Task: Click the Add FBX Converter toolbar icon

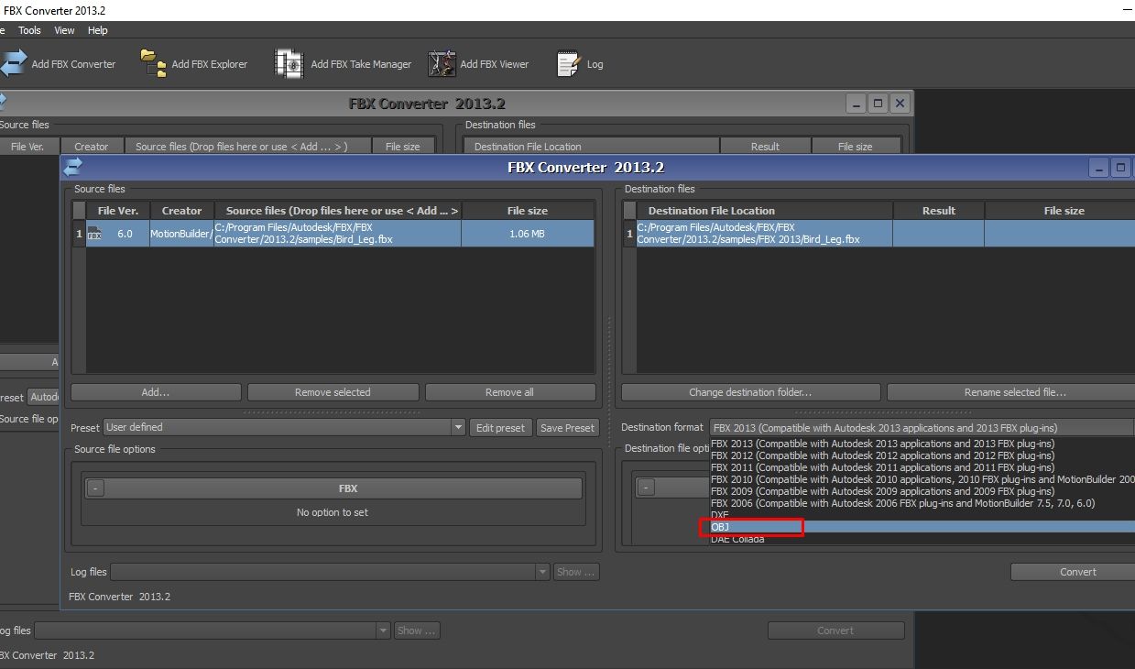Action: (x=14, y=62)
